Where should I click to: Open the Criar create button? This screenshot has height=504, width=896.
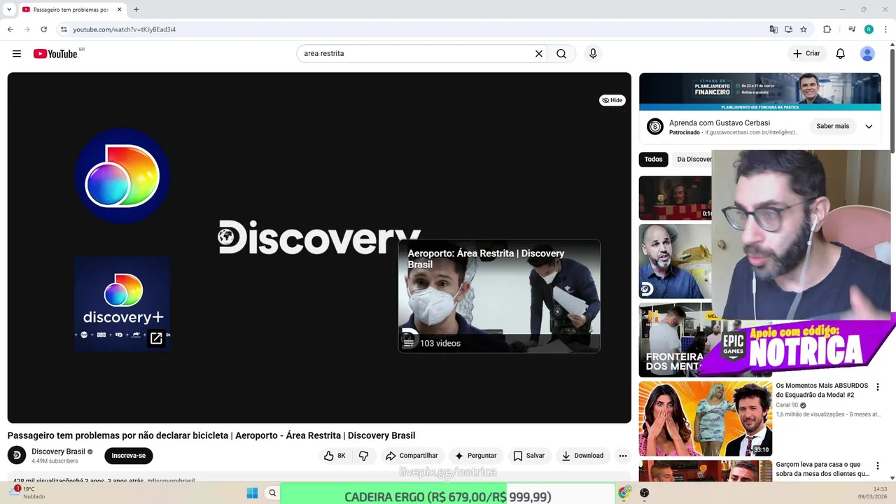tap(806, 54)
